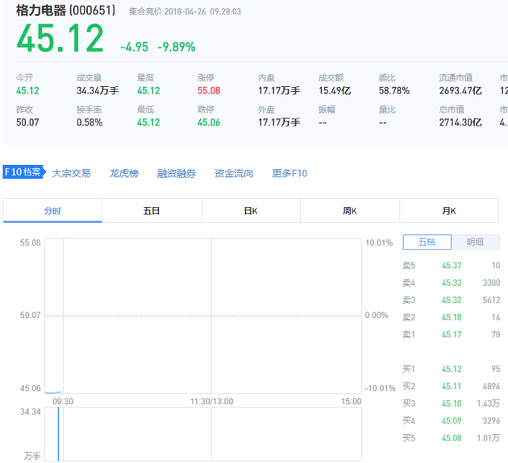
Task: Switch to the 日K chart tab
Action: click(251, 211)
